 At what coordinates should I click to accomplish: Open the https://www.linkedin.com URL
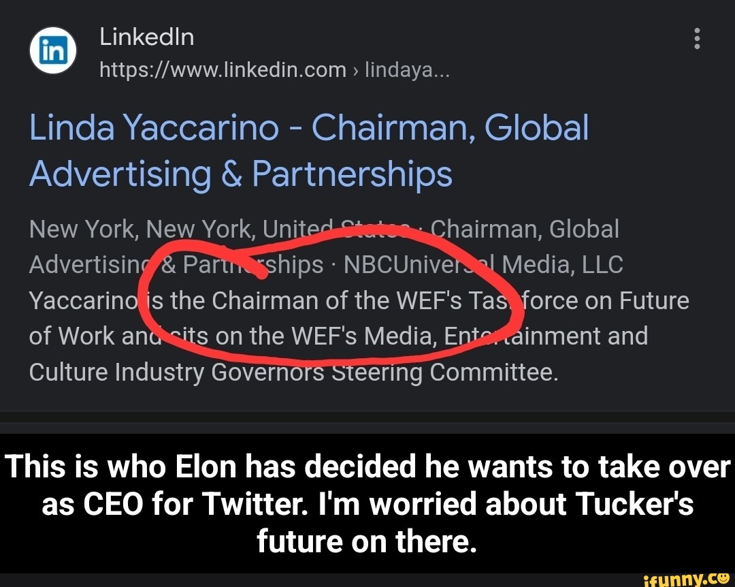pos(223,69)
